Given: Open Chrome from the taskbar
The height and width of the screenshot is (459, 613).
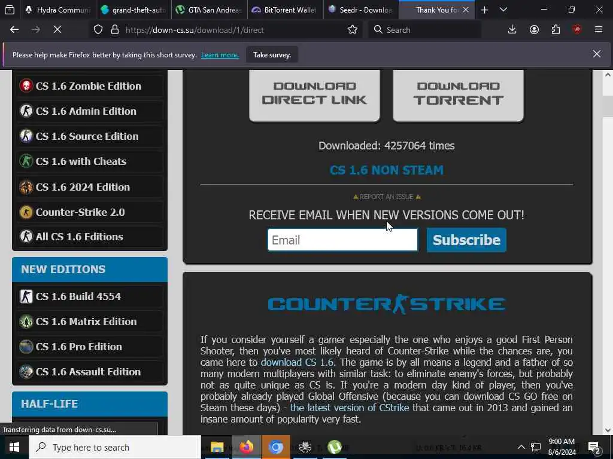Looking at the screenshot, I should click(x=275, y=447).
